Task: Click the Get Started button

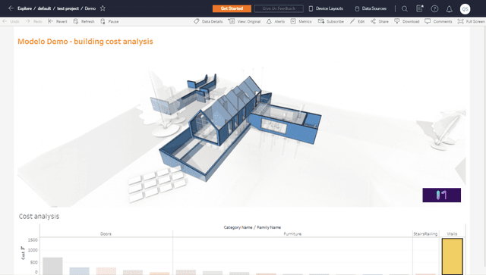Action: [x=232, y=8]
